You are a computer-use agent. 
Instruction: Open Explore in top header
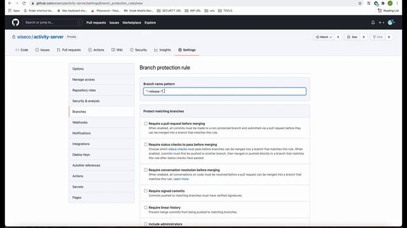click(x=150, y=23)
